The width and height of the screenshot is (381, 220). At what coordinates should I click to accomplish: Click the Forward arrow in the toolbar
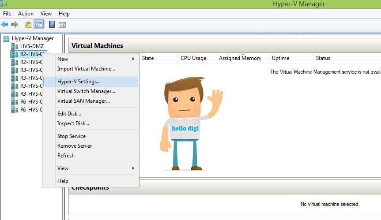click(x=15, y=25)
